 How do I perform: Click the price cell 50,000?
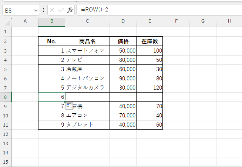123,51
